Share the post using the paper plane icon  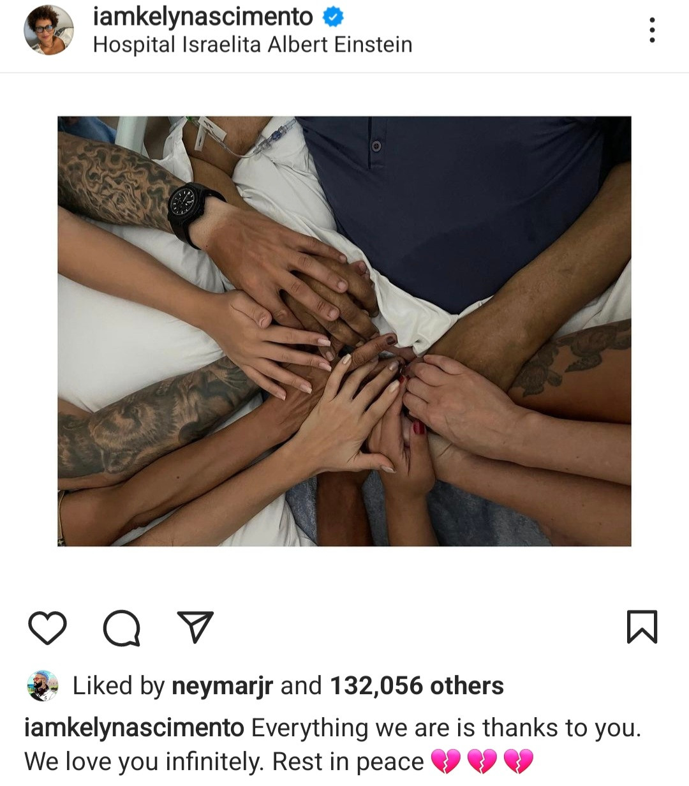pyautogui.click(x=195, y=627)
